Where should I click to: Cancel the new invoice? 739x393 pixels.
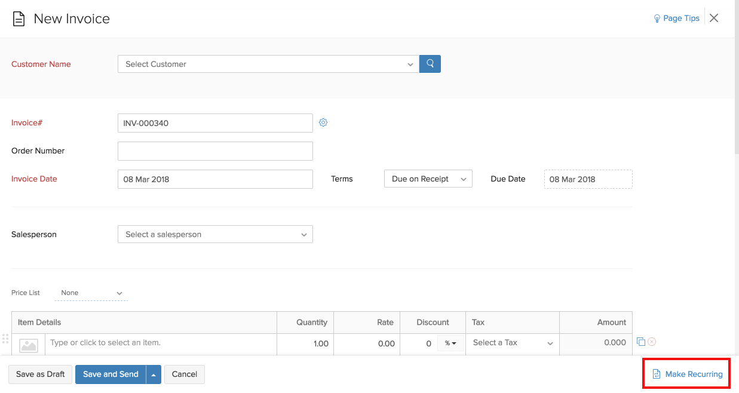pyautogui.click(x=184, y=374)
